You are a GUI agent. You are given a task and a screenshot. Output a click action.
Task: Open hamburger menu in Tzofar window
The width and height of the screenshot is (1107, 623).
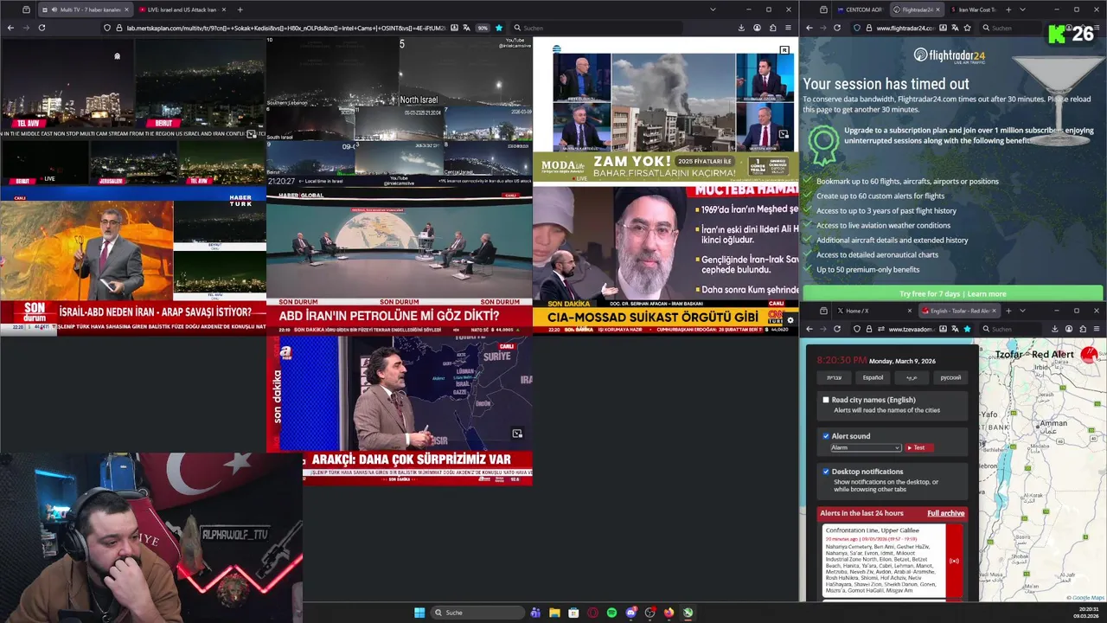pos(1097,329)
